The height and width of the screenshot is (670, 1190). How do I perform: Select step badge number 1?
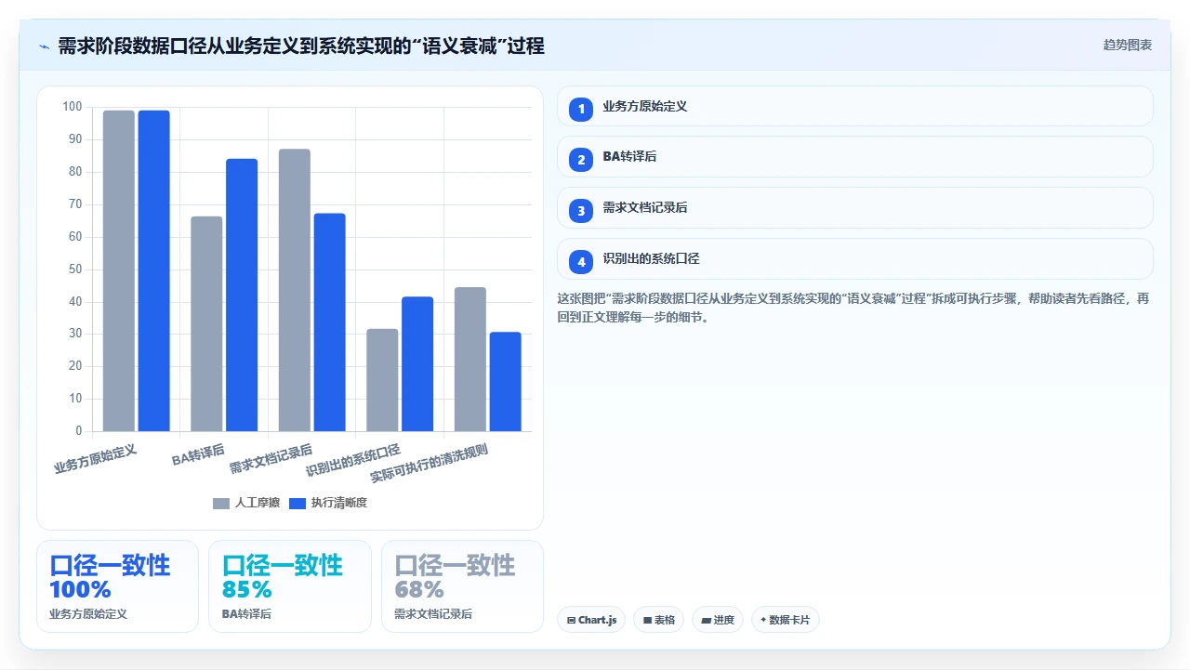point(581,109)
